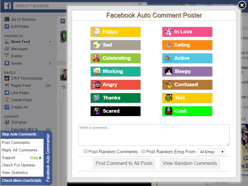Click the Messages icon in sidebar
The width and height of the screenshot is (248, 186).
point(7,49)
